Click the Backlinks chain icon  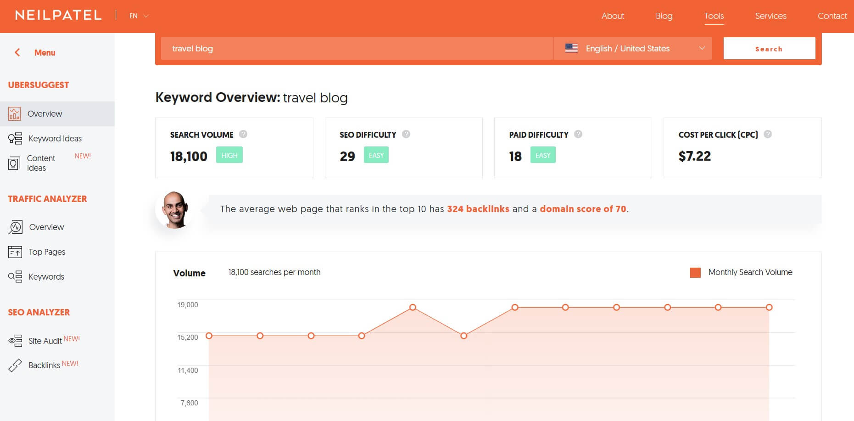click(x=15, y=365)
